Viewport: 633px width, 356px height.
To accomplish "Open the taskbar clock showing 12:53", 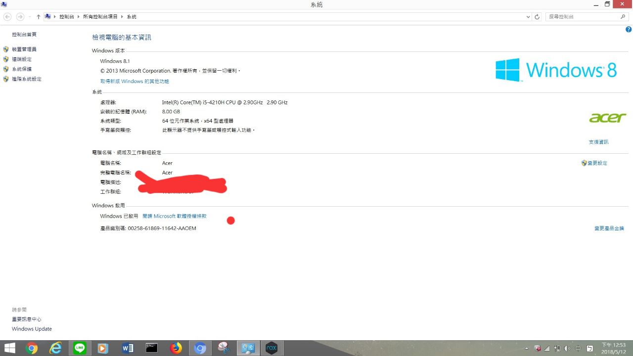I will click(x=614, y=348).
